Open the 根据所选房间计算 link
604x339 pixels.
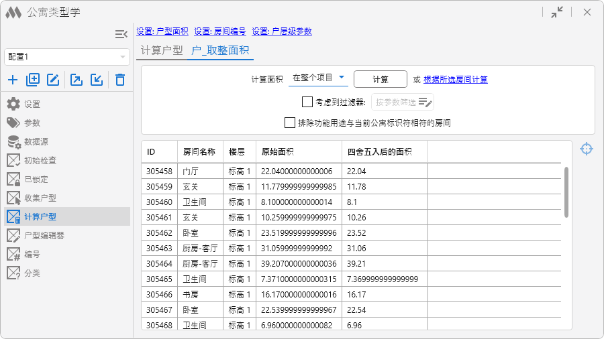(x=455, y=80)
